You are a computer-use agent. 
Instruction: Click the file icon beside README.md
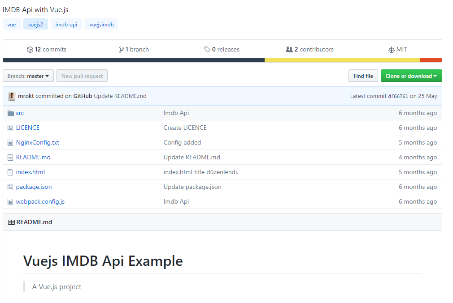click(10, 157)
